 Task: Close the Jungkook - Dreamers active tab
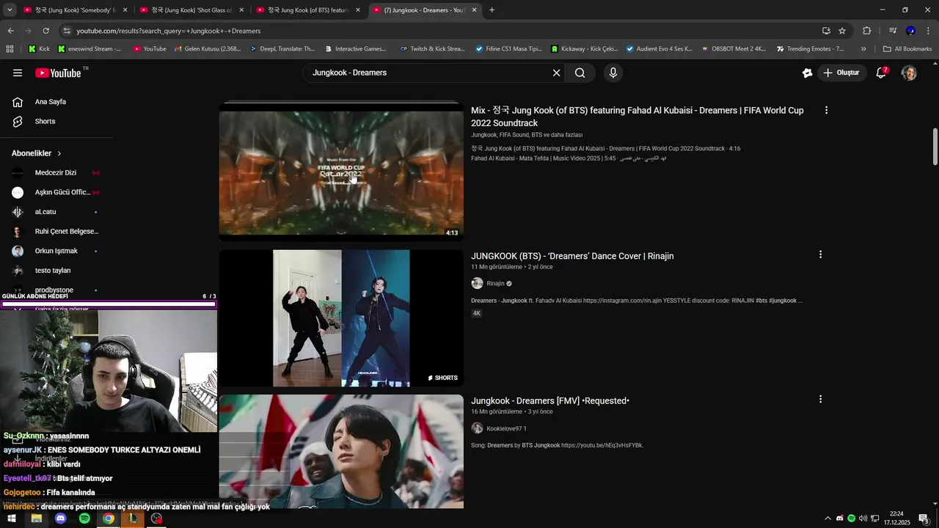pos(474,10)
